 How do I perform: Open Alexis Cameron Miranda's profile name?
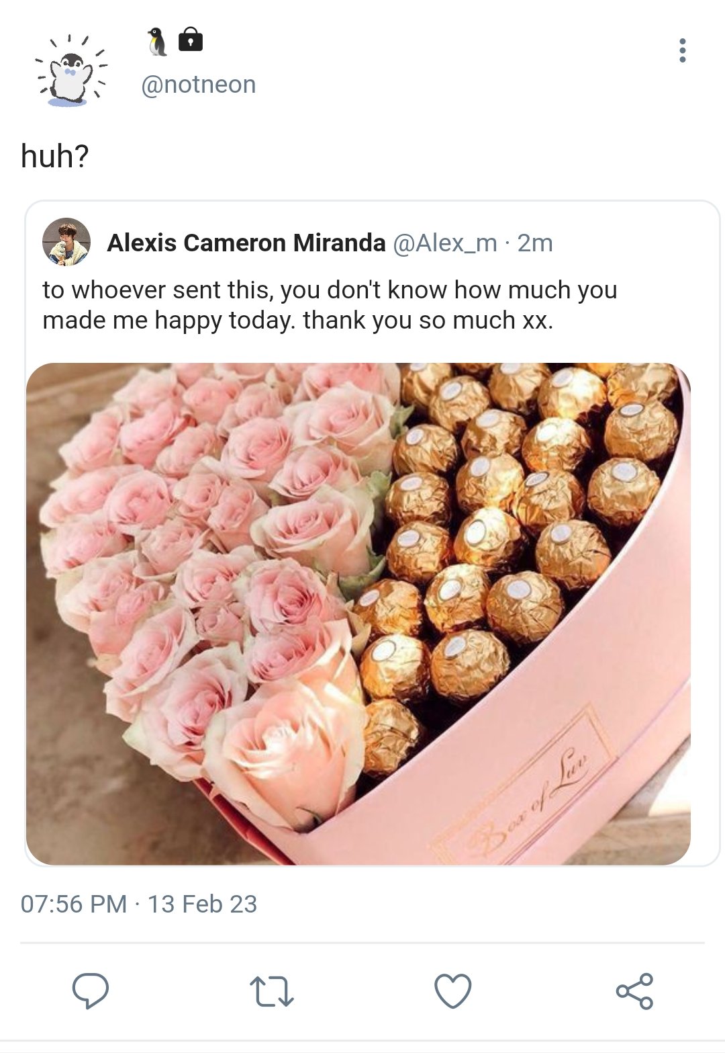246,243
